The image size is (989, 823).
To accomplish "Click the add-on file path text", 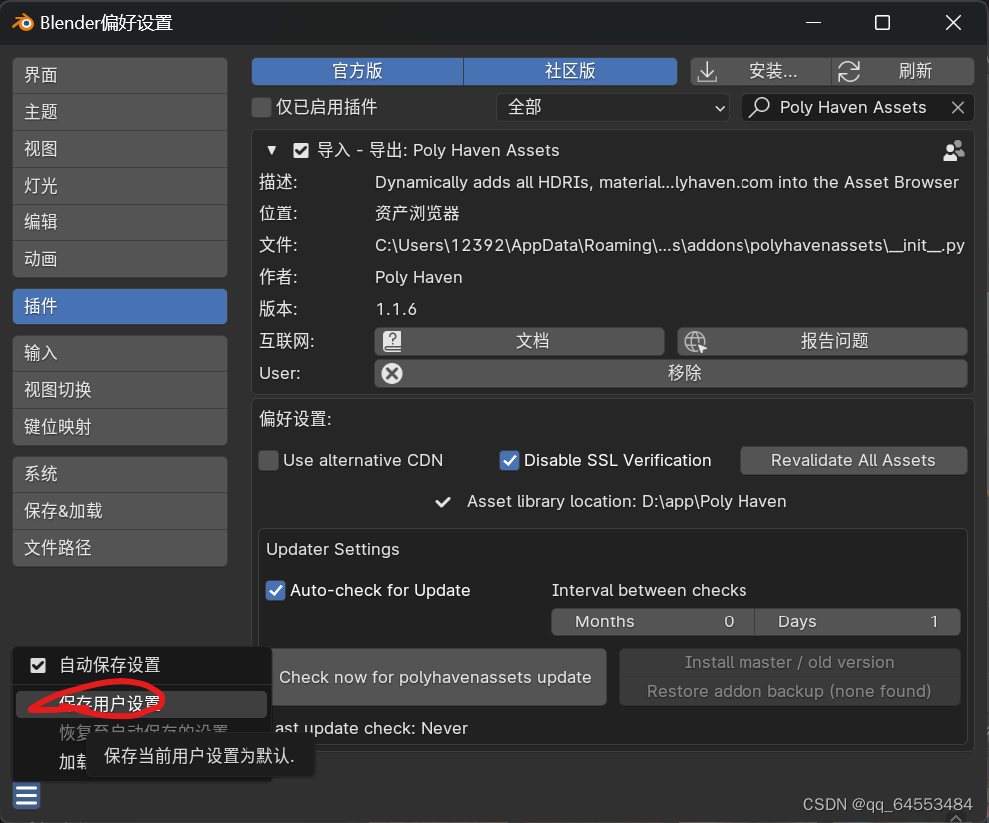I will pos(670,246).
